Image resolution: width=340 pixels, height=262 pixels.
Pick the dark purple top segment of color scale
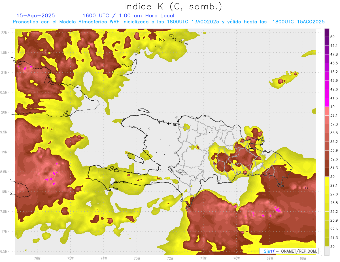point(327,33)
